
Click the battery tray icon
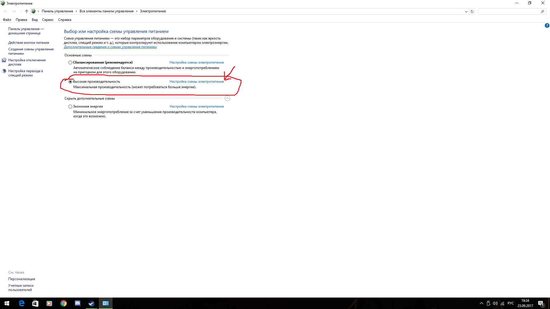488,303
